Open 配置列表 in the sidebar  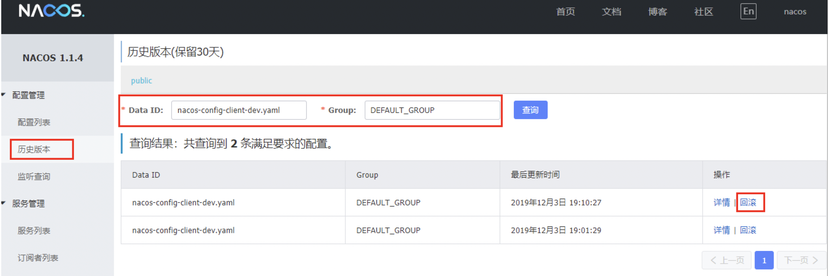[34, 122]
